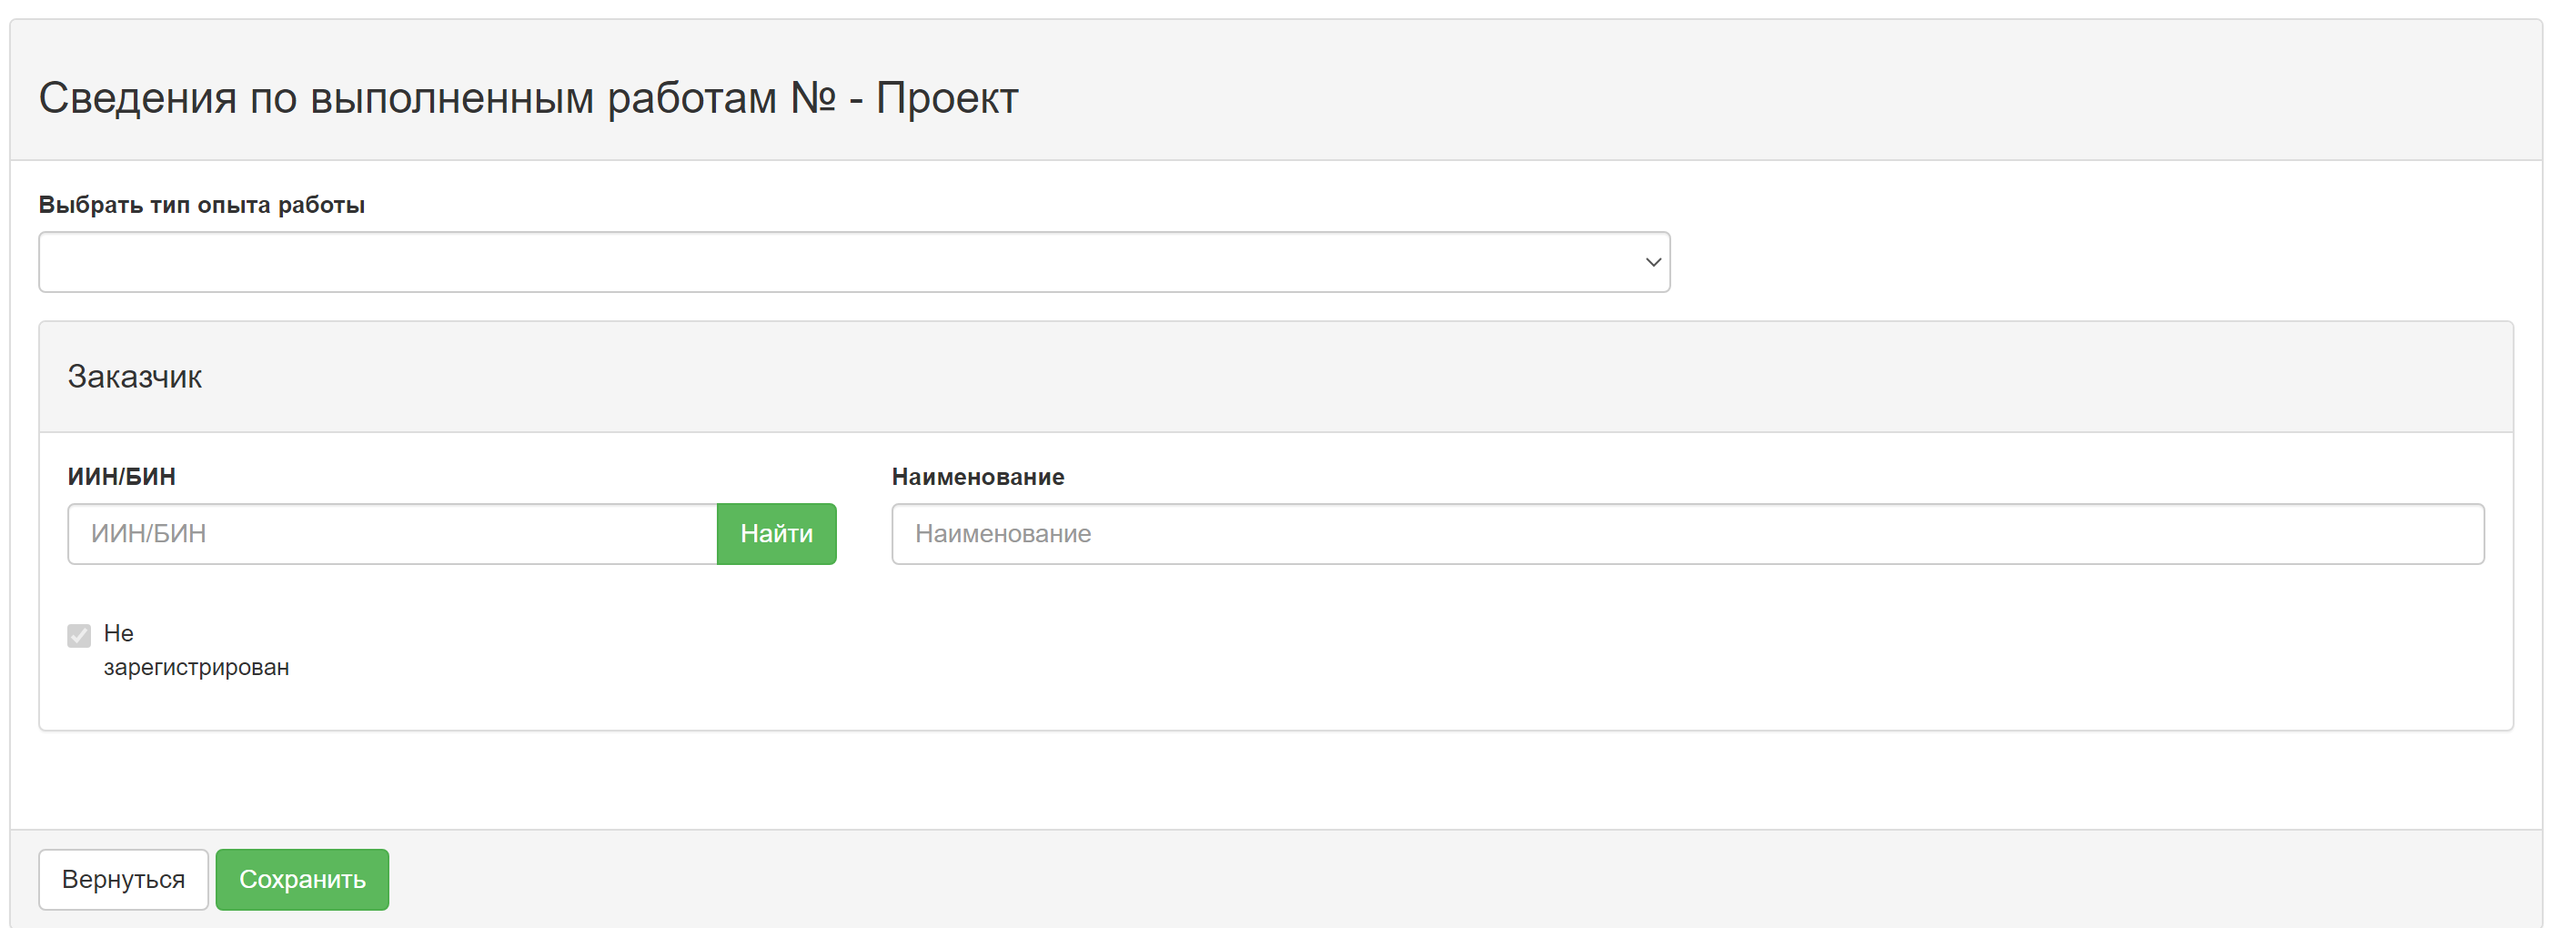The image size is (2550, 928).
Task: Focus the Наименование text field
Action: (x=1687, y=534)
